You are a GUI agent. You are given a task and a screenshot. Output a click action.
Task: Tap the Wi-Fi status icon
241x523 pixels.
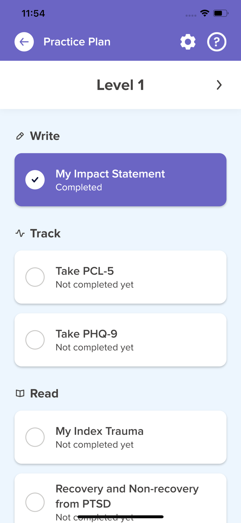click(x=205, y=13)
